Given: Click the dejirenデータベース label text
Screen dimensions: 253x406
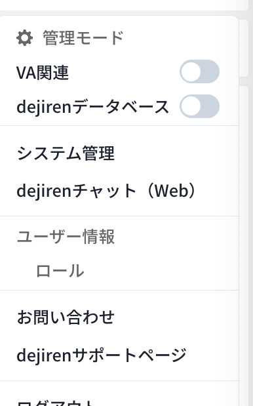Looking at the screenshot, I should coord(92,107).
